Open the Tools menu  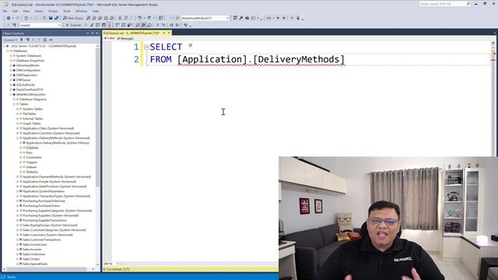(67, 11)
